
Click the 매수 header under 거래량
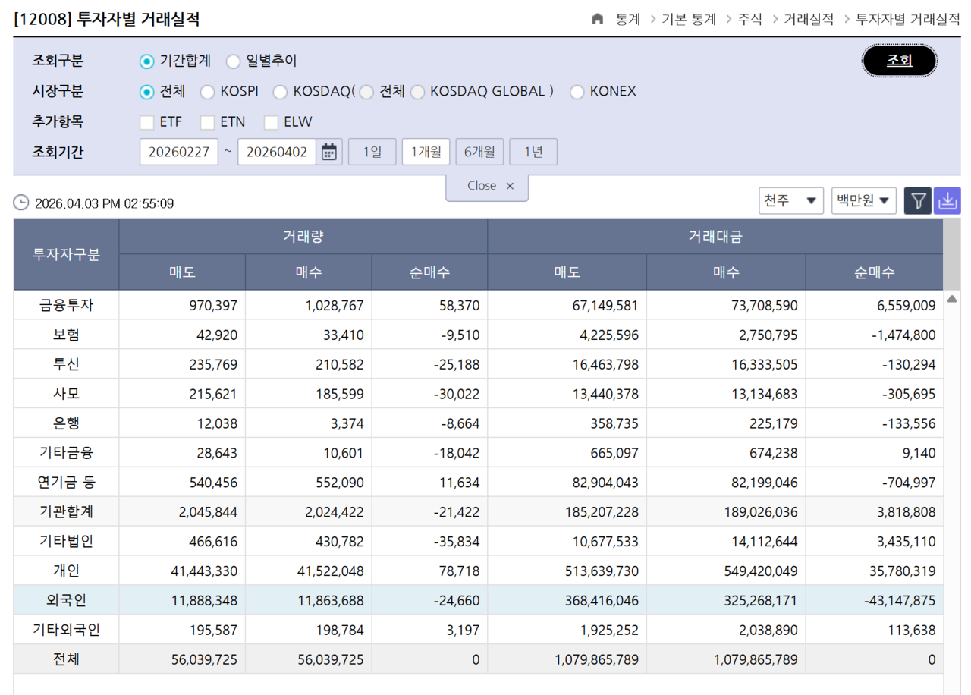[x=309, y=272]
